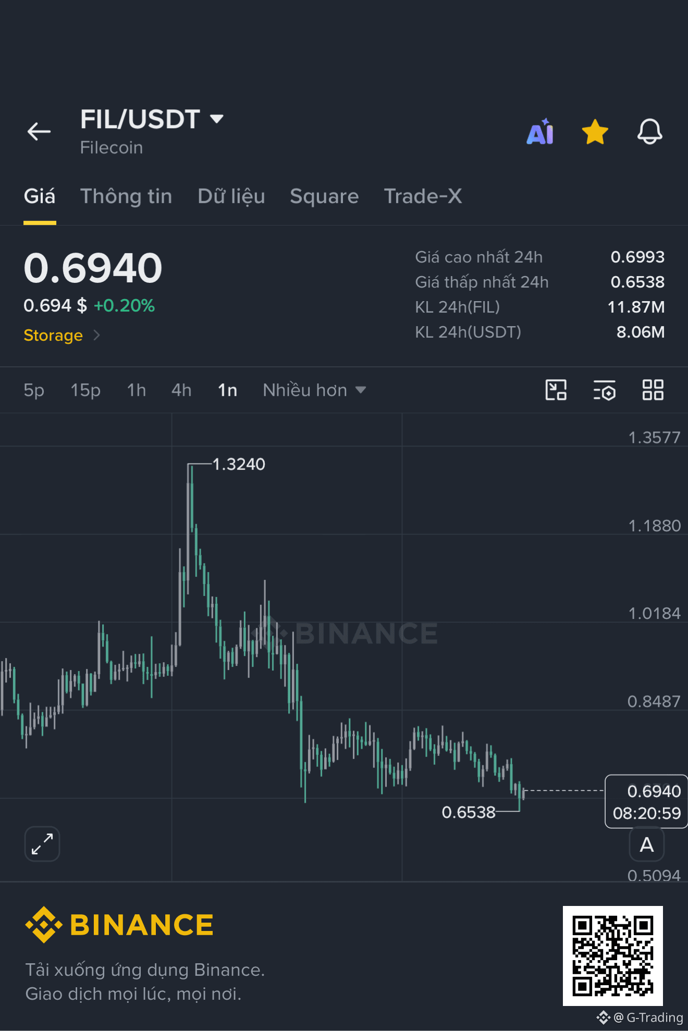Open the Dữ liệu tab

coord(231,196)
